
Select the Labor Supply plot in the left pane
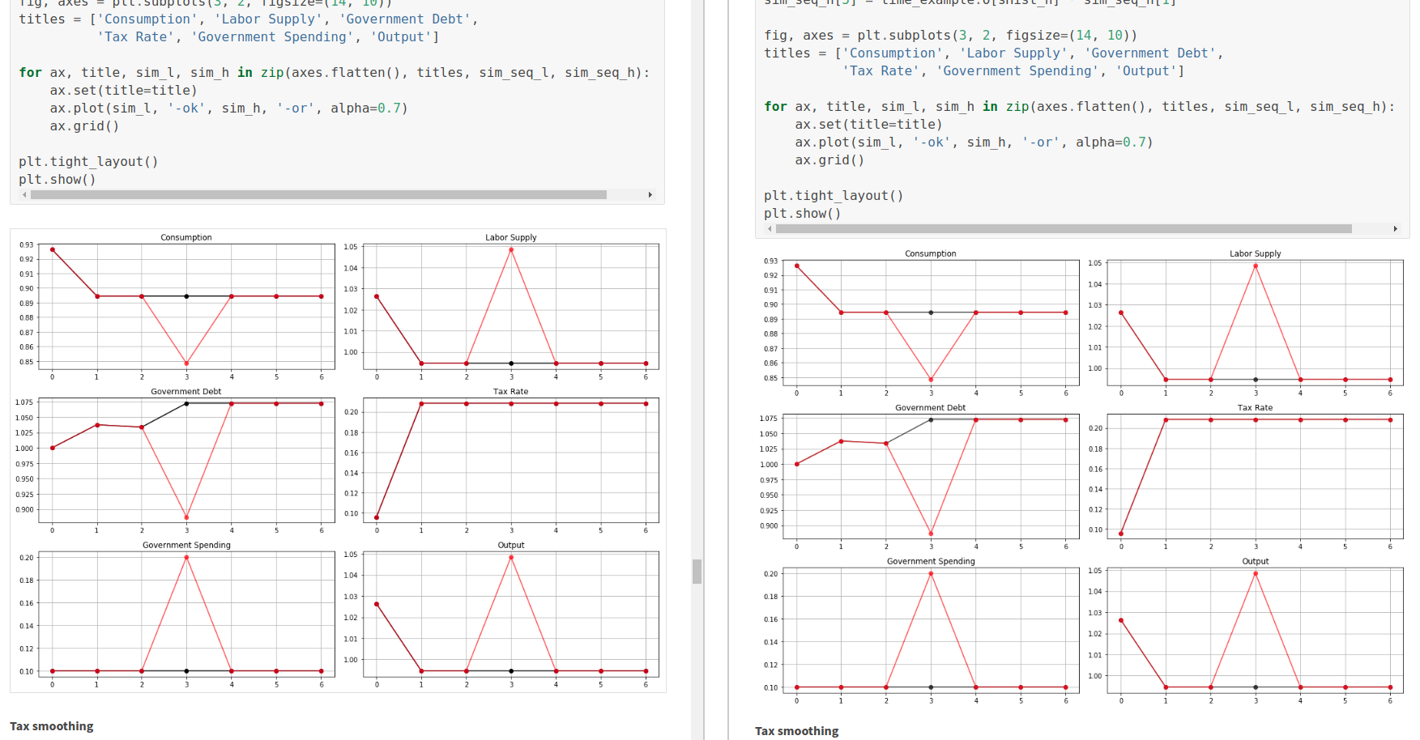click(x=510, y=306)
